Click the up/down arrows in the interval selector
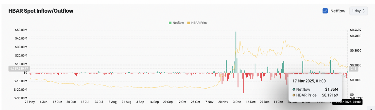The image size is (375, 110). [x=364, y=11]
